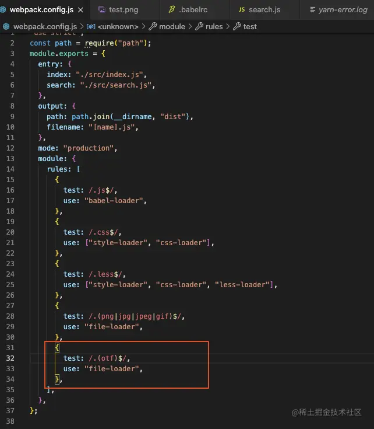Click the log file icon on yarn-error.log tab

[313, 10]
